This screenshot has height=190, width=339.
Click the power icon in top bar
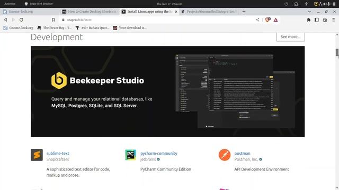pyautogui.click(x=286, y=4)
